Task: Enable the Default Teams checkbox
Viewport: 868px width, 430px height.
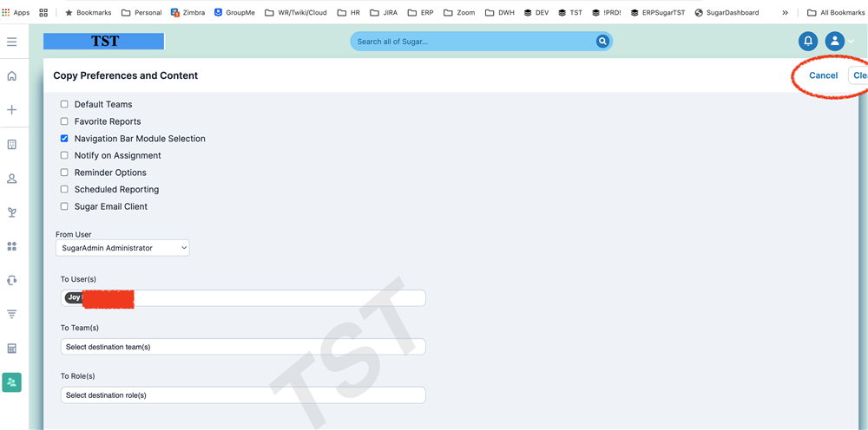Action: pyautogui.click(x=64, y=105)
